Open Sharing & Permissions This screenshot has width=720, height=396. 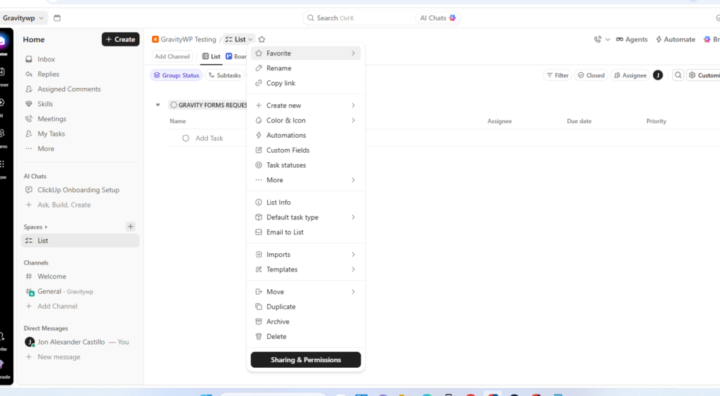tap(306, 359)
